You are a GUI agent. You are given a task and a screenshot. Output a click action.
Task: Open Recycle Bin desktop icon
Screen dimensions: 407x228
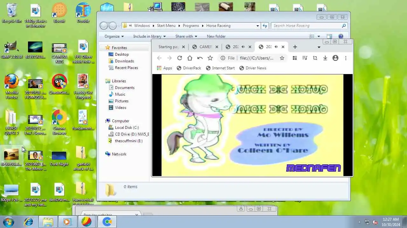pos(12,13)
